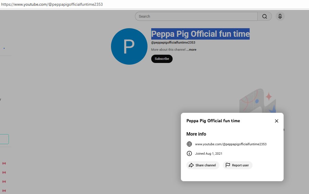Screen dimensions: 309x194
Task: Focus the YouTube Search field
Action: coord(196,17)
